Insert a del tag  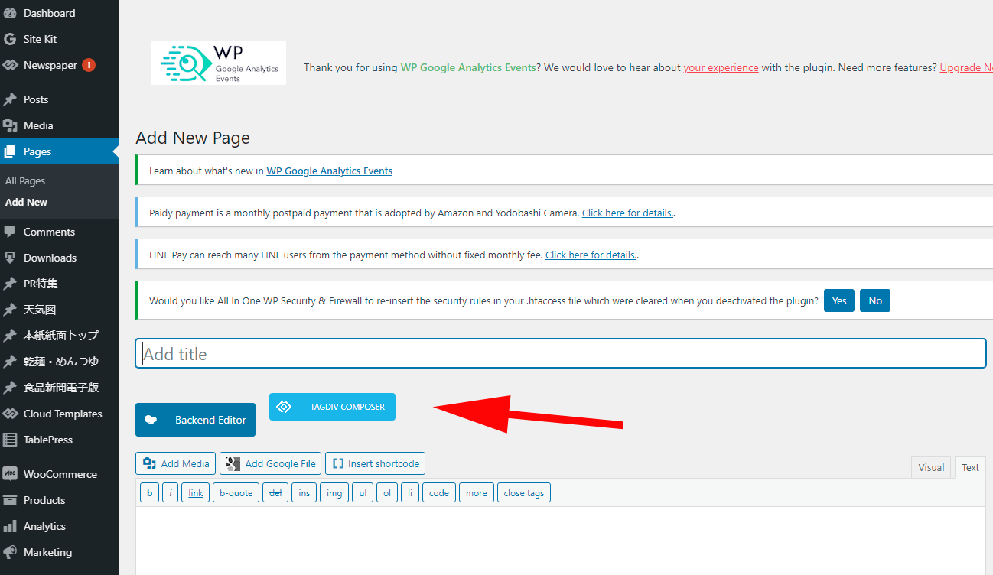point(275,493)
